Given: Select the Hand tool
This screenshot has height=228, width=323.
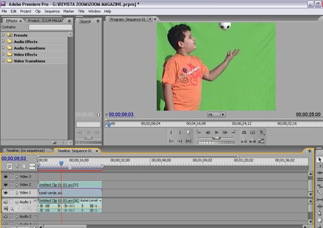Looking at the screenshot, I should click(319, 219).
